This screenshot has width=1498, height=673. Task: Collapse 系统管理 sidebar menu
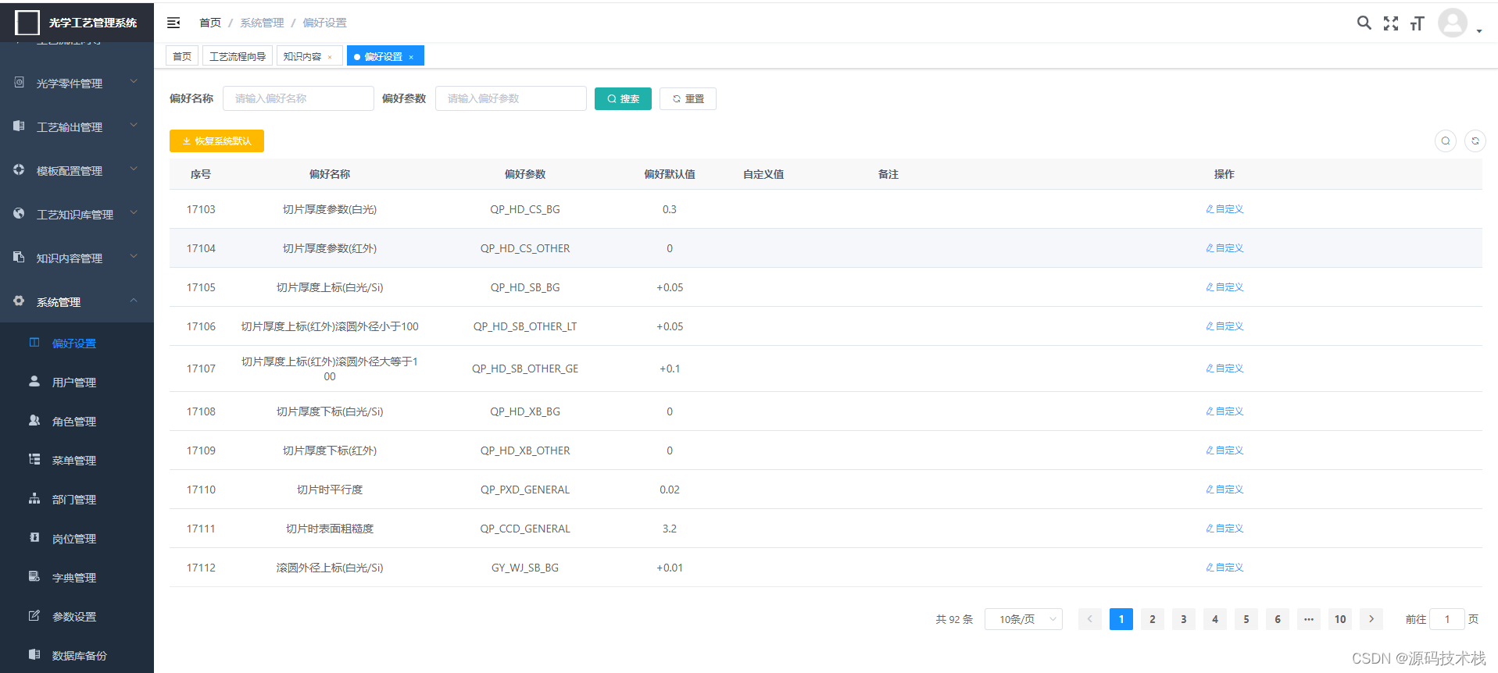pyautogui.click(x=77, y=301)
